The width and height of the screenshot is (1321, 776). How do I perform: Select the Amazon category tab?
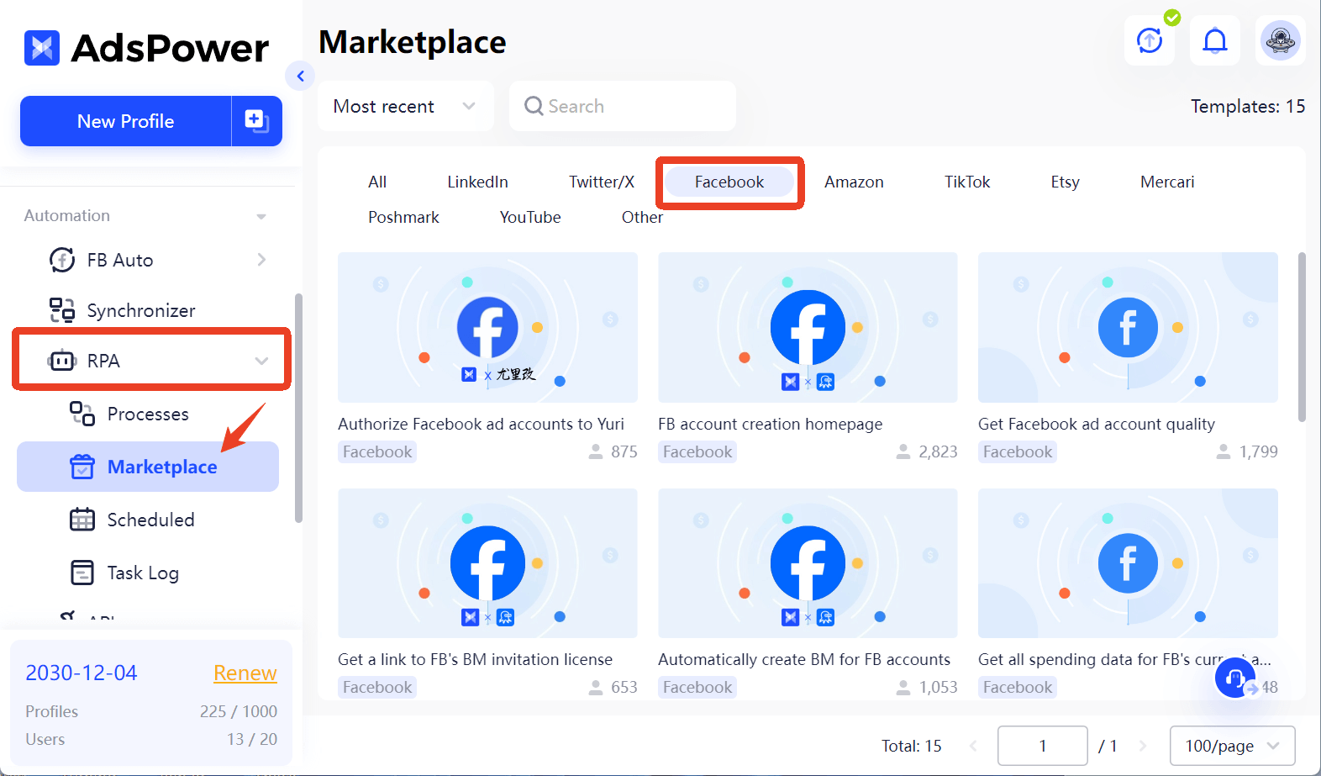tap(854, 182)
